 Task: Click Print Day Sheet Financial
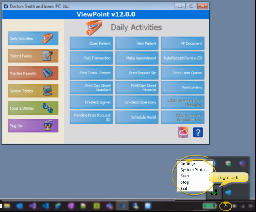coord(137,88)
